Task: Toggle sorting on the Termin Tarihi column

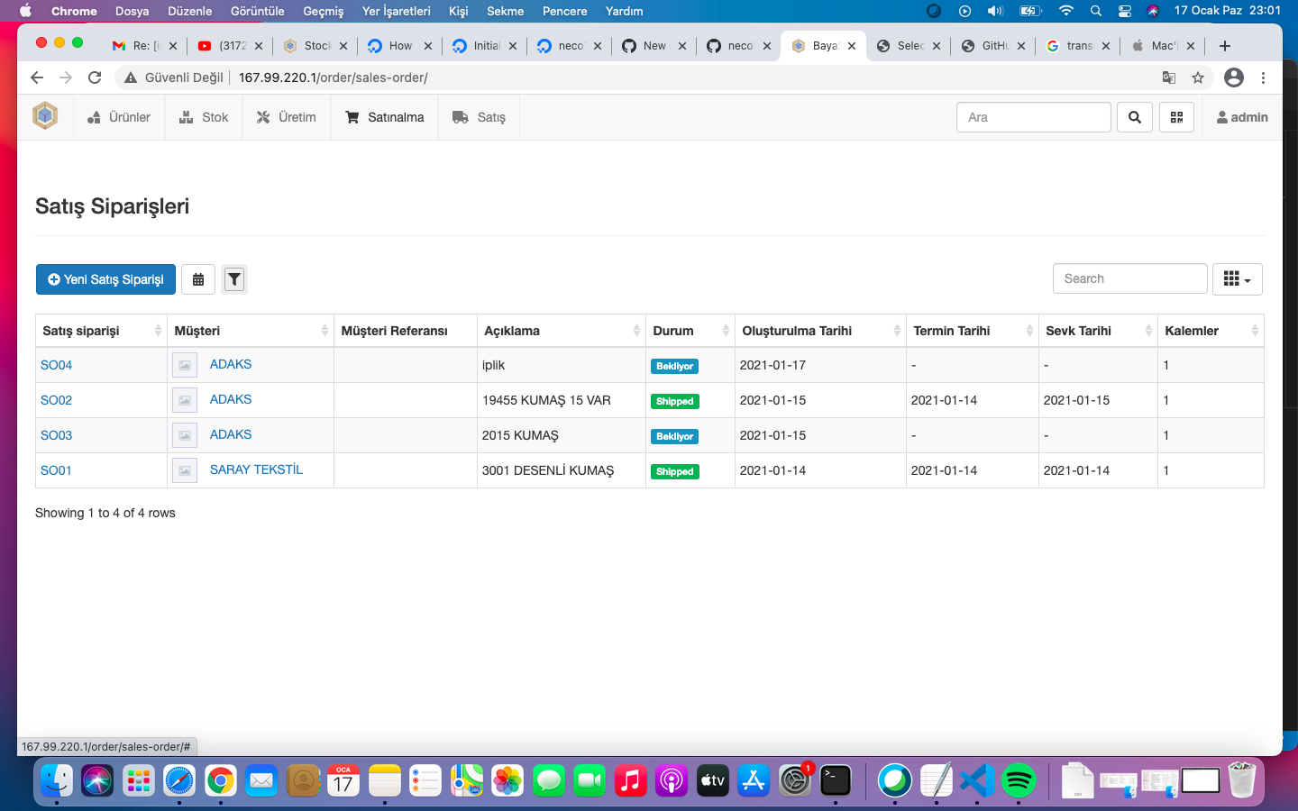Action: (1028, 330)
